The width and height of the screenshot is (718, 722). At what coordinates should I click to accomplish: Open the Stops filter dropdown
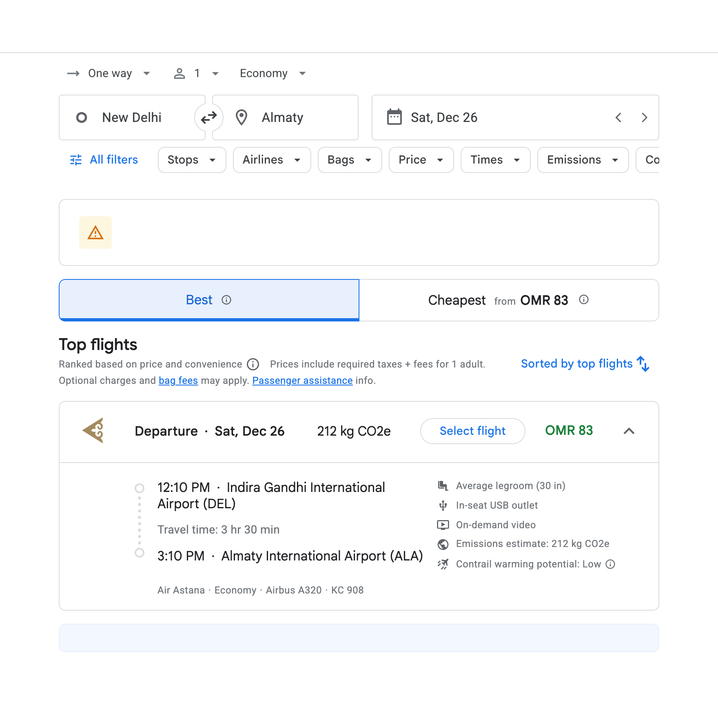click(x=192, y=160)
